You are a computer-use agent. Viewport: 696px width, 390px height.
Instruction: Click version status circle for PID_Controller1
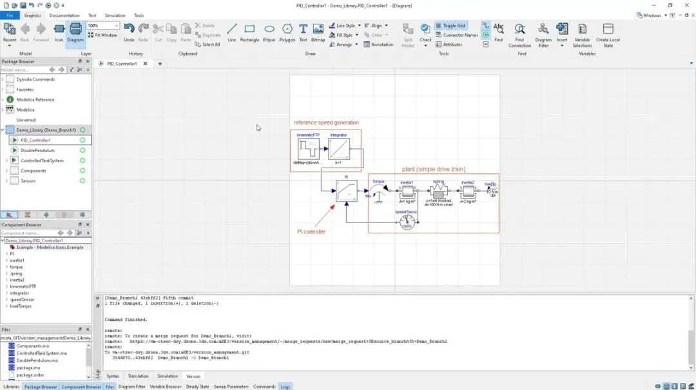click(x=82, y=140)
